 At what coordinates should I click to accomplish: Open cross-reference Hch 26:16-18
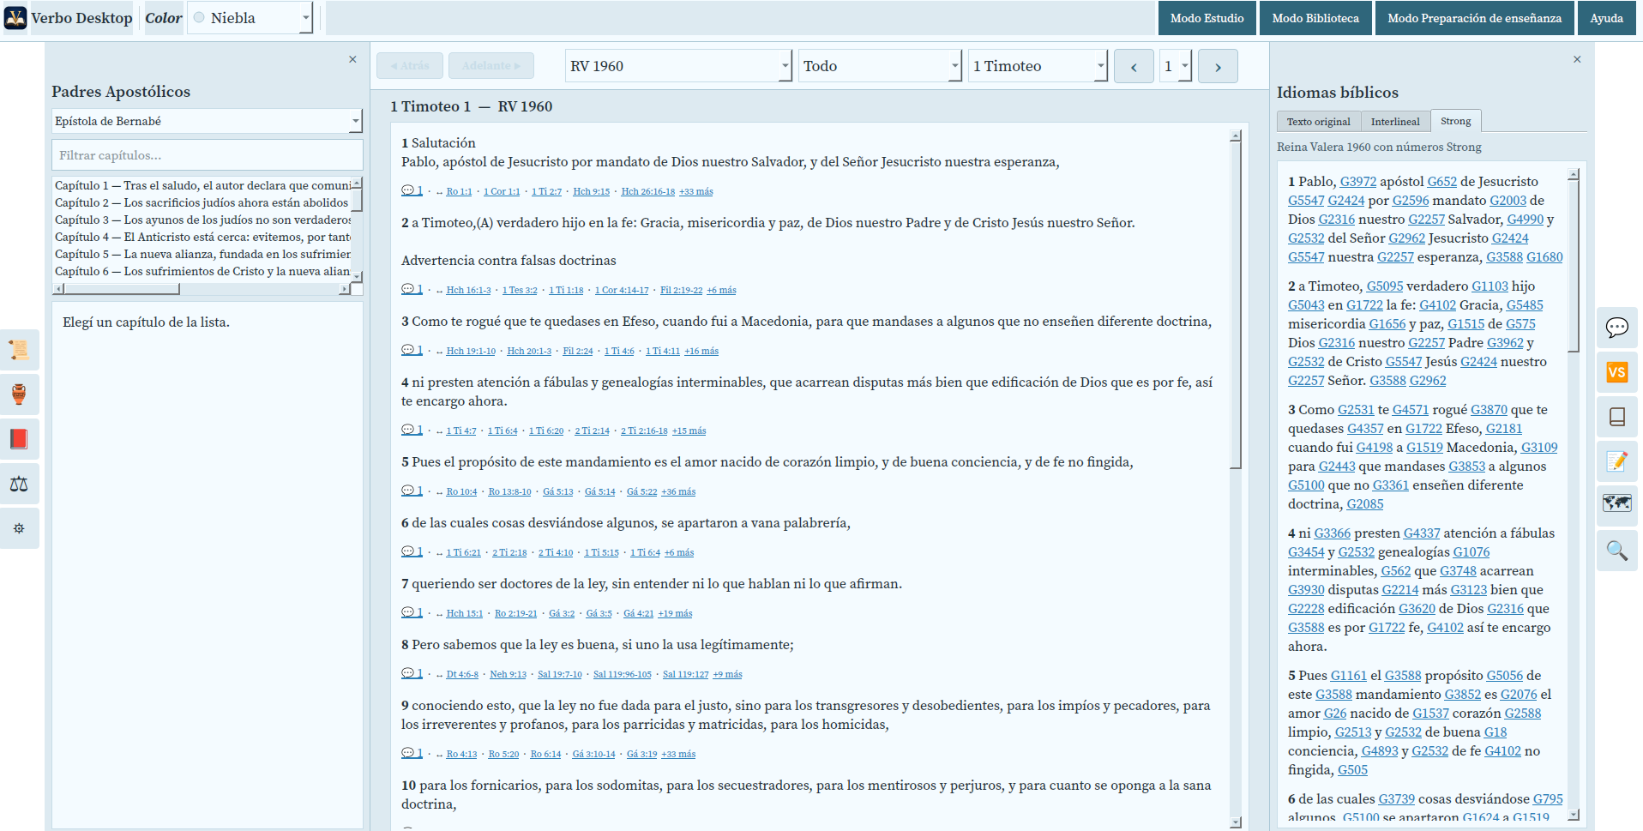coord(647,192)
